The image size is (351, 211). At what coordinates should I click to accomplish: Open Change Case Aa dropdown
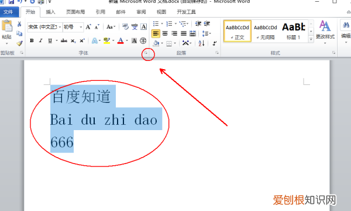click(x=111, y=27)
